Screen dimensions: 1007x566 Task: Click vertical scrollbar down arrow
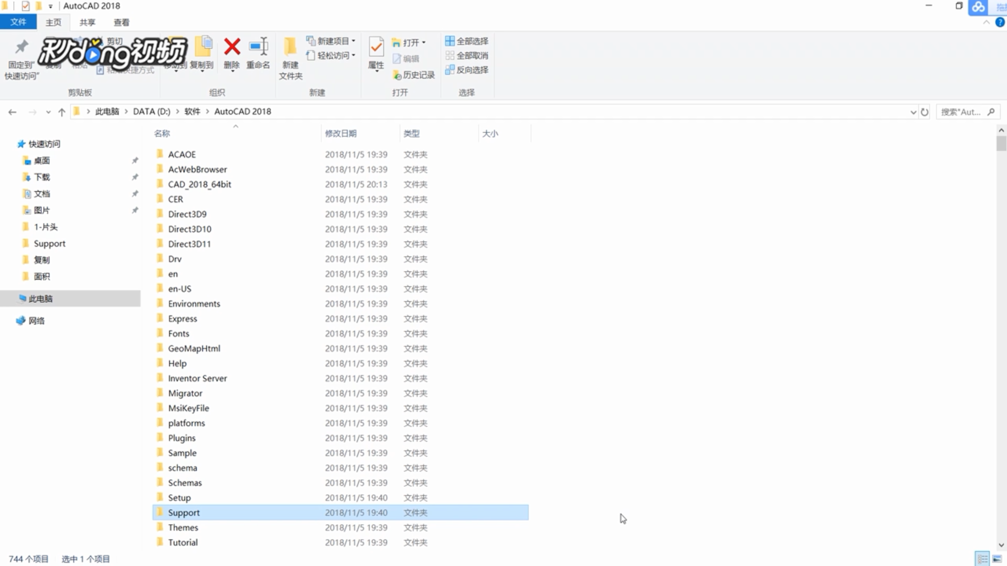1001,545
